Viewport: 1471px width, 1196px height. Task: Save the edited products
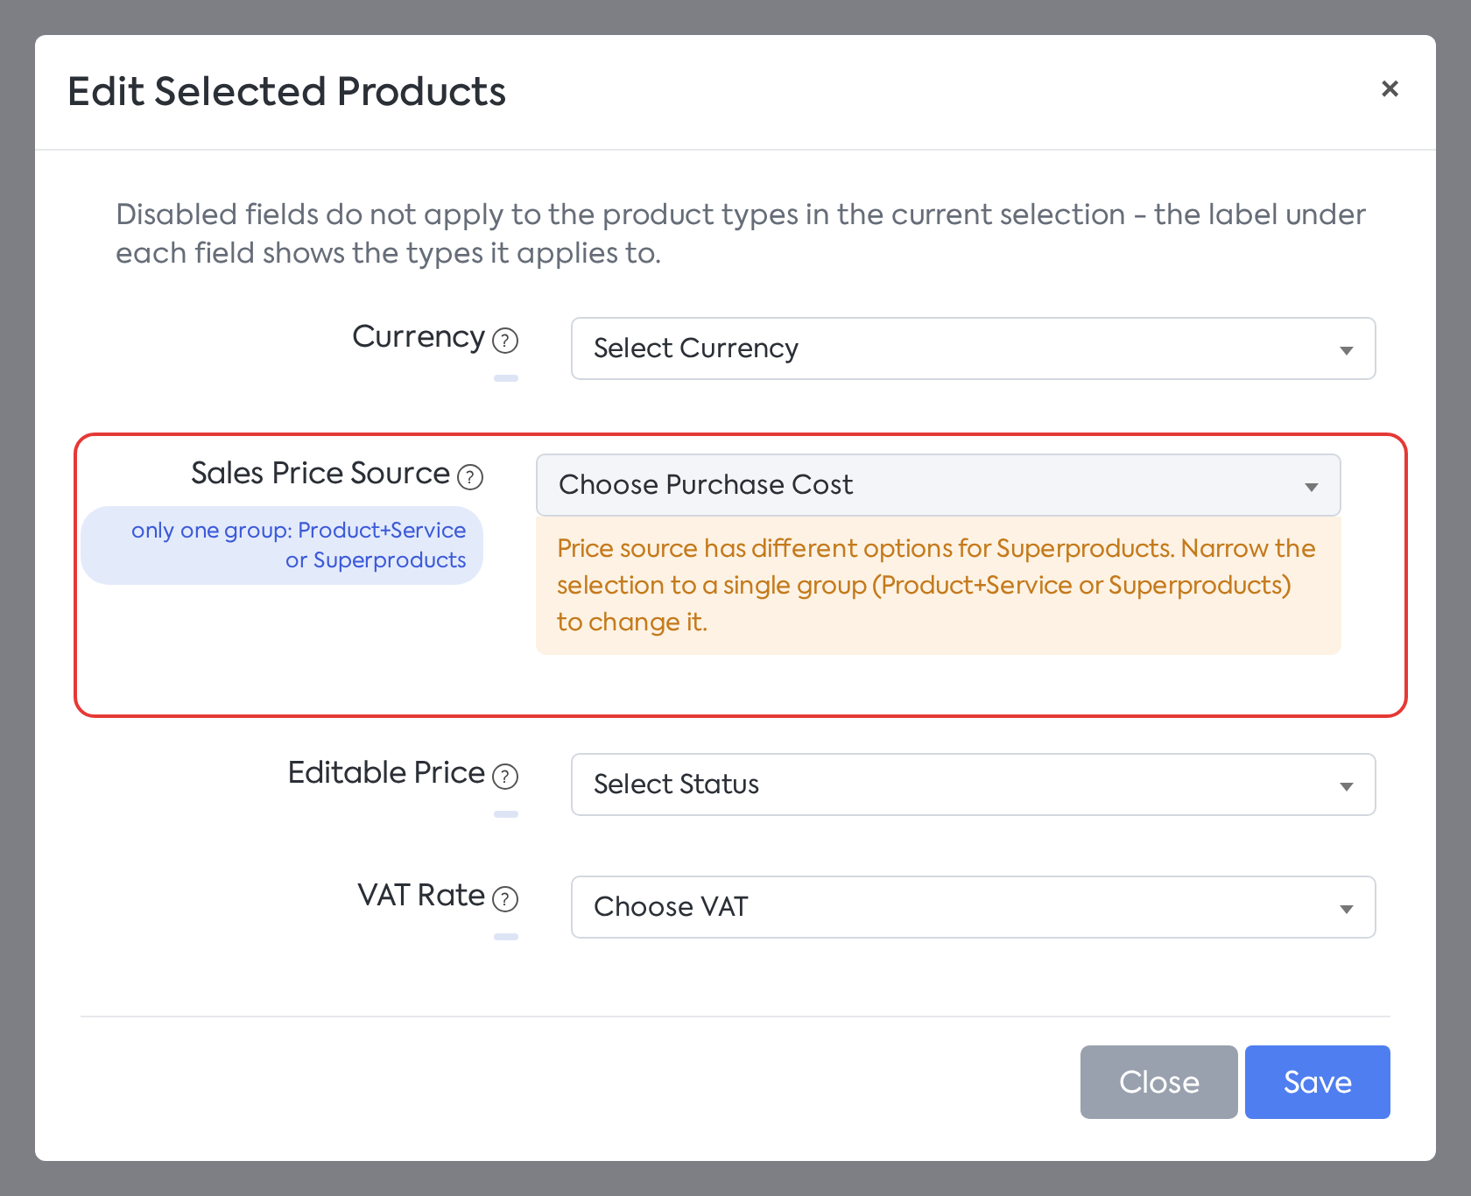point(1317,1082)
